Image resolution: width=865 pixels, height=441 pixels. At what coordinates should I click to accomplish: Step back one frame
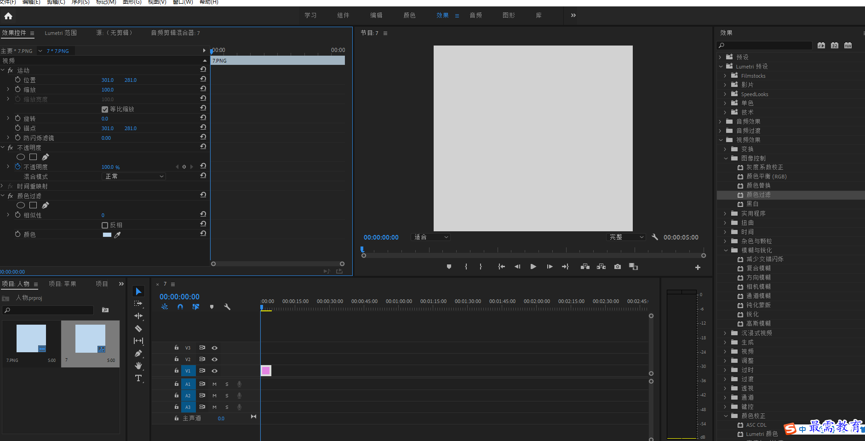point(517,267)
